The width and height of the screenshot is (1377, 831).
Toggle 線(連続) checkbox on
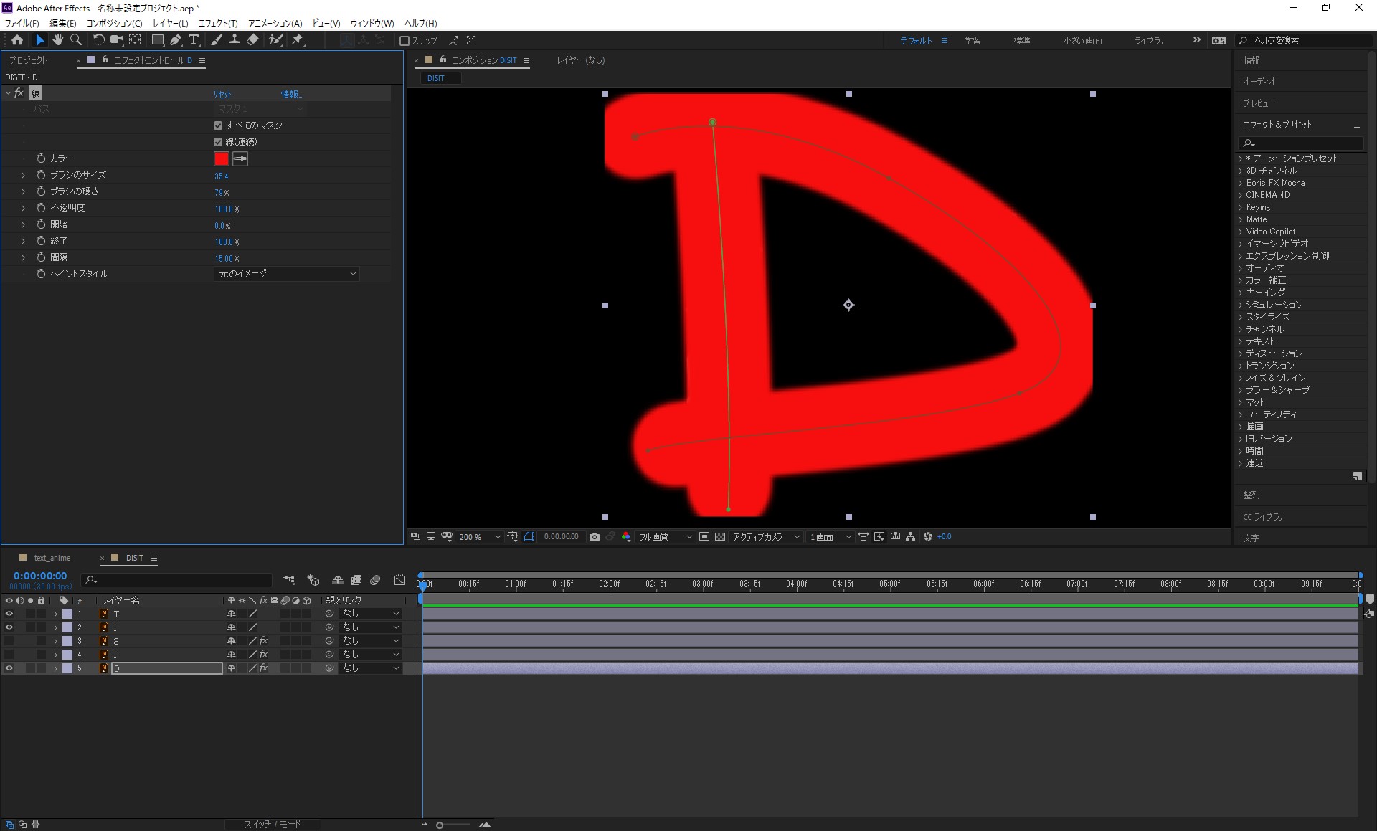click(218, 142)
